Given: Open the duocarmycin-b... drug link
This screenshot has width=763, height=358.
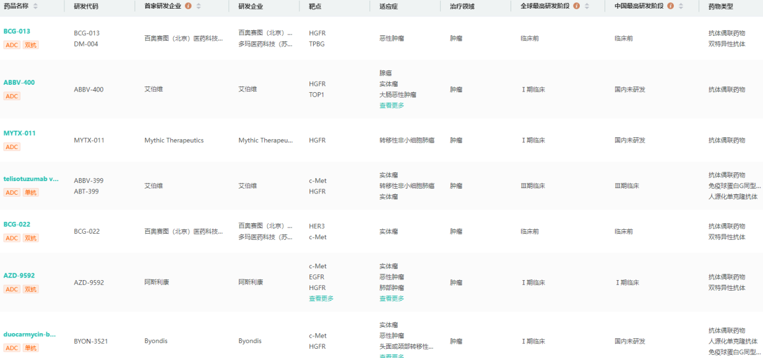Looking at the screenshot, I should point(30,334).
